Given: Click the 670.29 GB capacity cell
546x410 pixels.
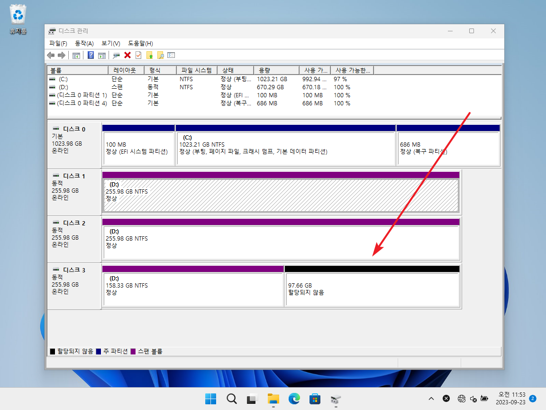Looking at the screenshot, I should (x=270, y=87).
